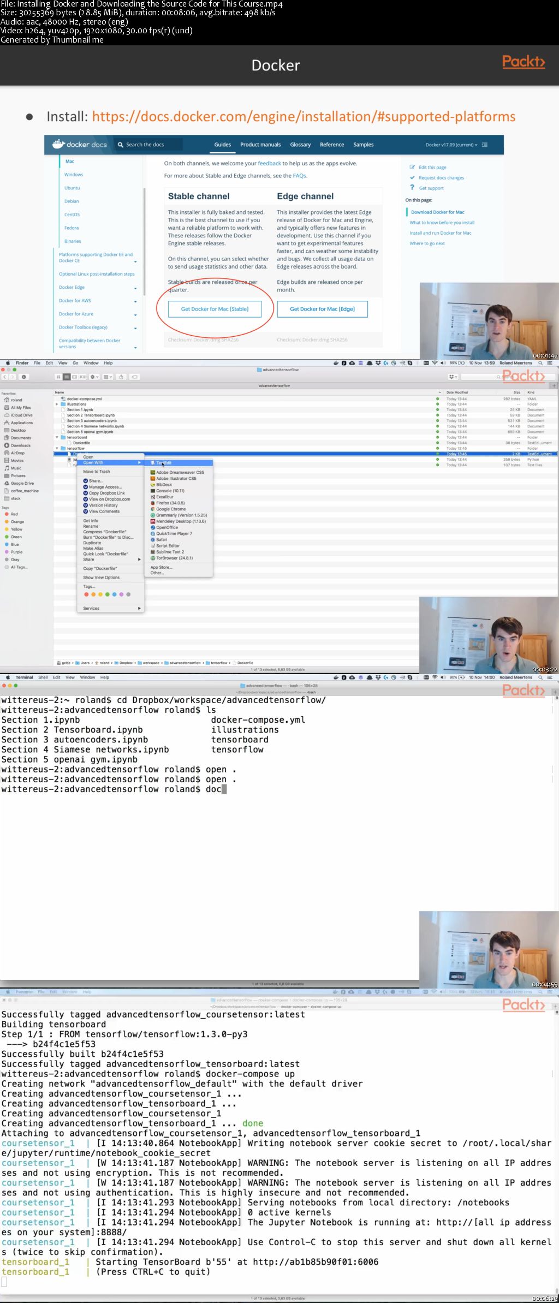Select Windows in docs platform sidebar
Viewport: 559px width, 1303px height.
coord(74,175)
